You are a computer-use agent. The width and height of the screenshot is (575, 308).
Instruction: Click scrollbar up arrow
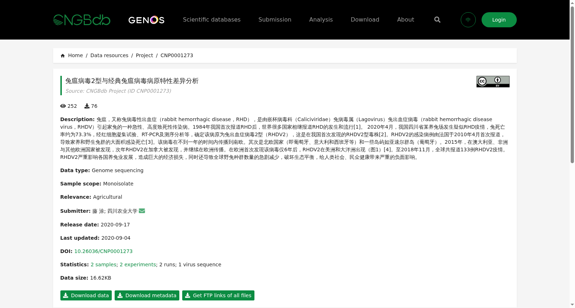[572, 3]
